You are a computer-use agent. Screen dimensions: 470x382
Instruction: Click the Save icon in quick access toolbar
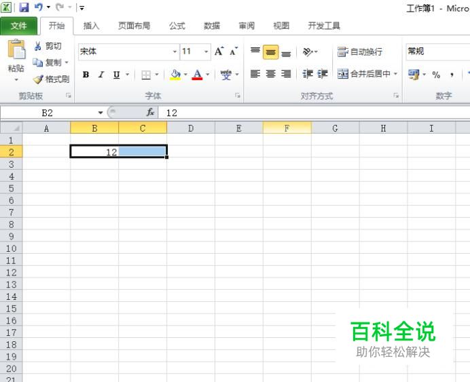pos(24,7)
